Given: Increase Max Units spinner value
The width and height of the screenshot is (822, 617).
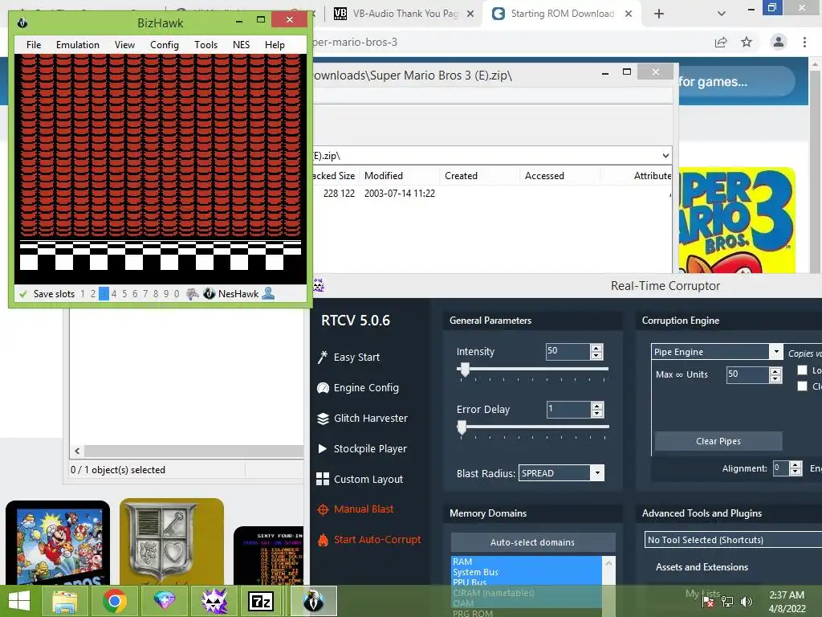Looking at the screenshot, I should point(775,371).
